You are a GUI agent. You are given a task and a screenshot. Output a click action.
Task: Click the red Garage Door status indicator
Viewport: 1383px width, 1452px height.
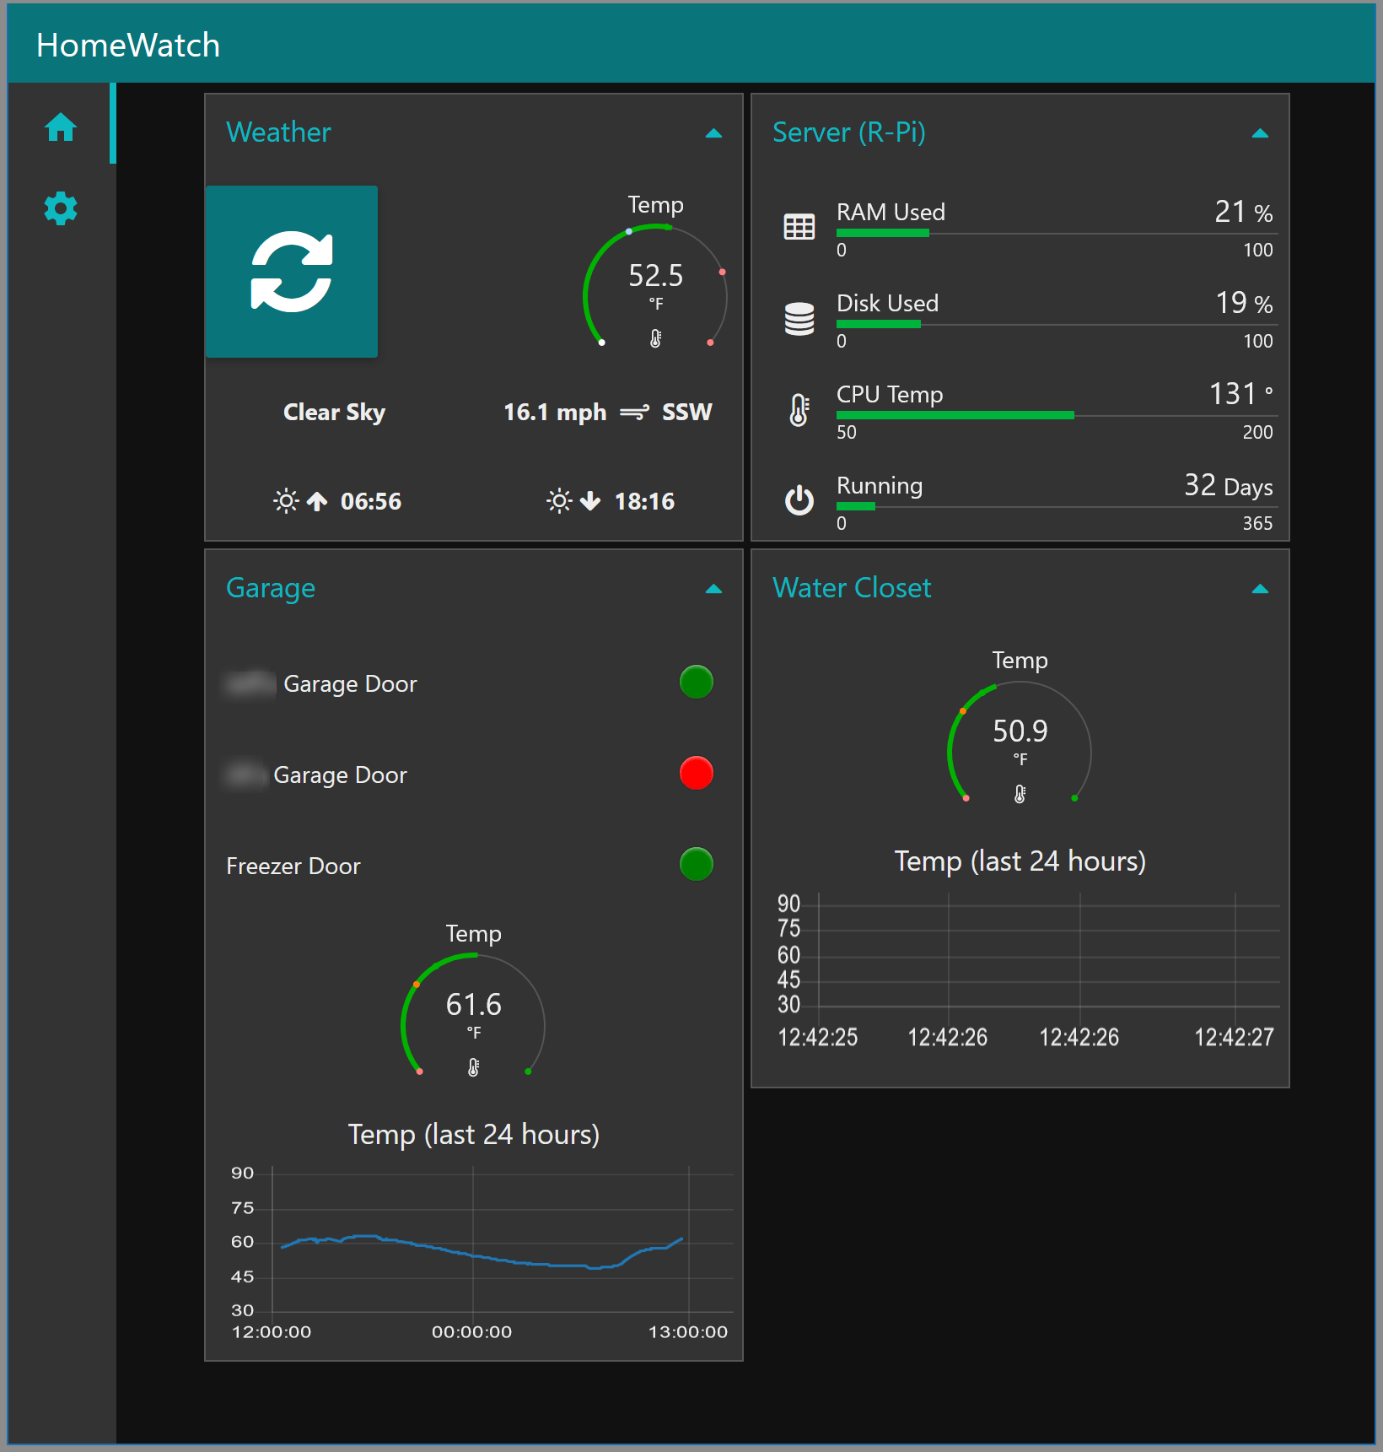696,773
